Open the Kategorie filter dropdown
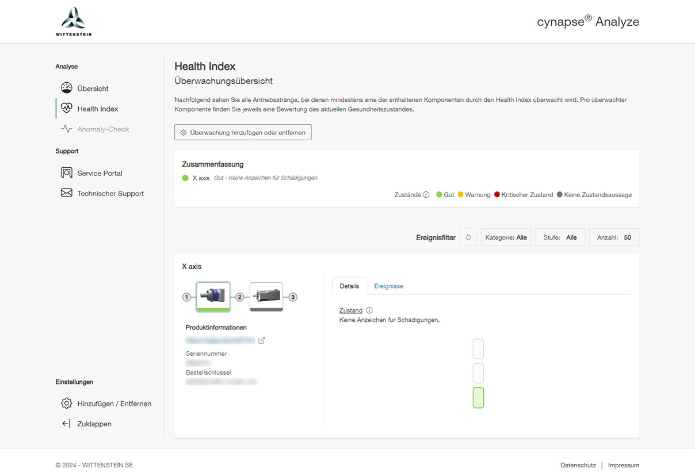695x473 pixels. (506, 237)
